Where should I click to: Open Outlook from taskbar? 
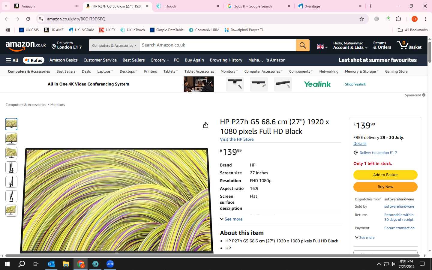(x=51, y=264)
